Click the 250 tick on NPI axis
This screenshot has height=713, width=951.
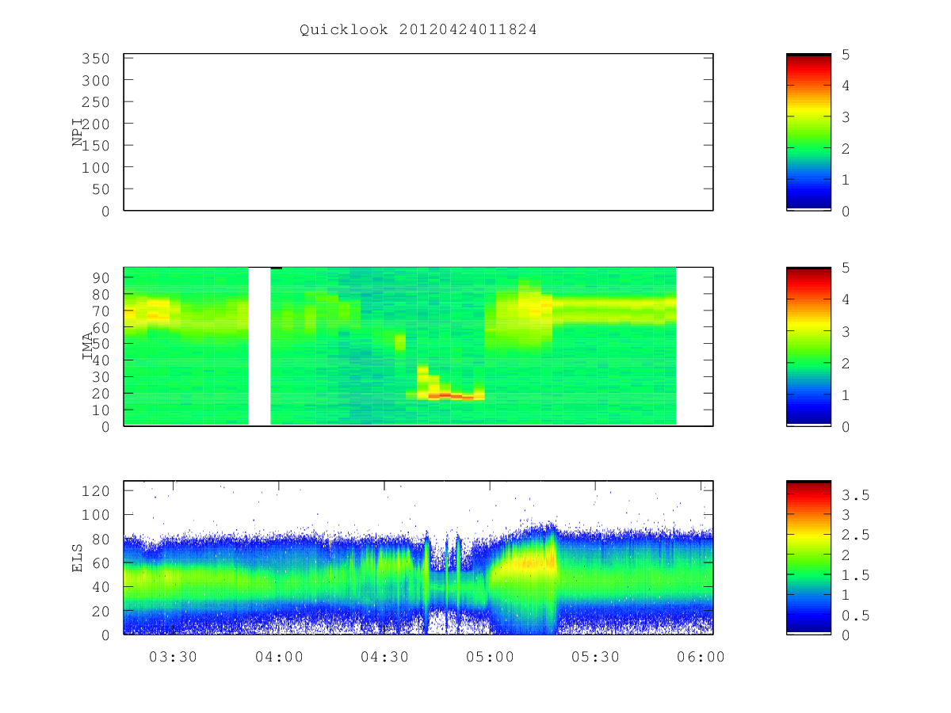(x=96, y=102)
